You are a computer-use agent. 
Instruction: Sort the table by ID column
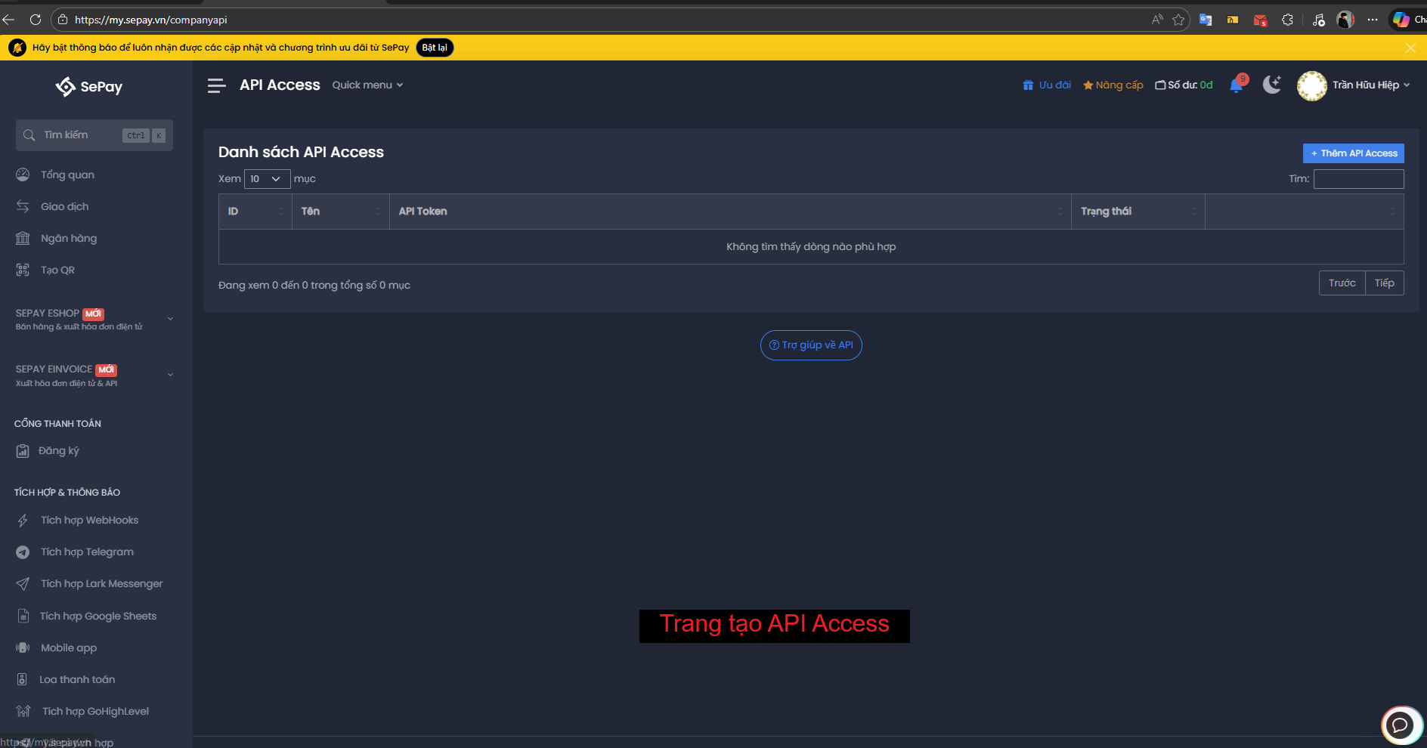255,212
